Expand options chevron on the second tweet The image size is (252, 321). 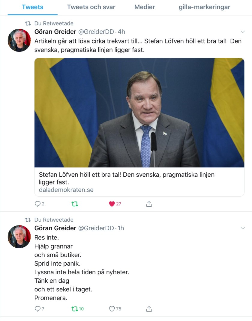pos(243,228)
